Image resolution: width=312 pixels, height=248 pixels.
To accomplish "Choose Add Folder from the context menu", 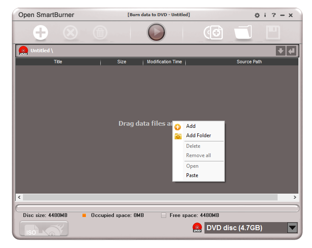I will coord(199,135).
